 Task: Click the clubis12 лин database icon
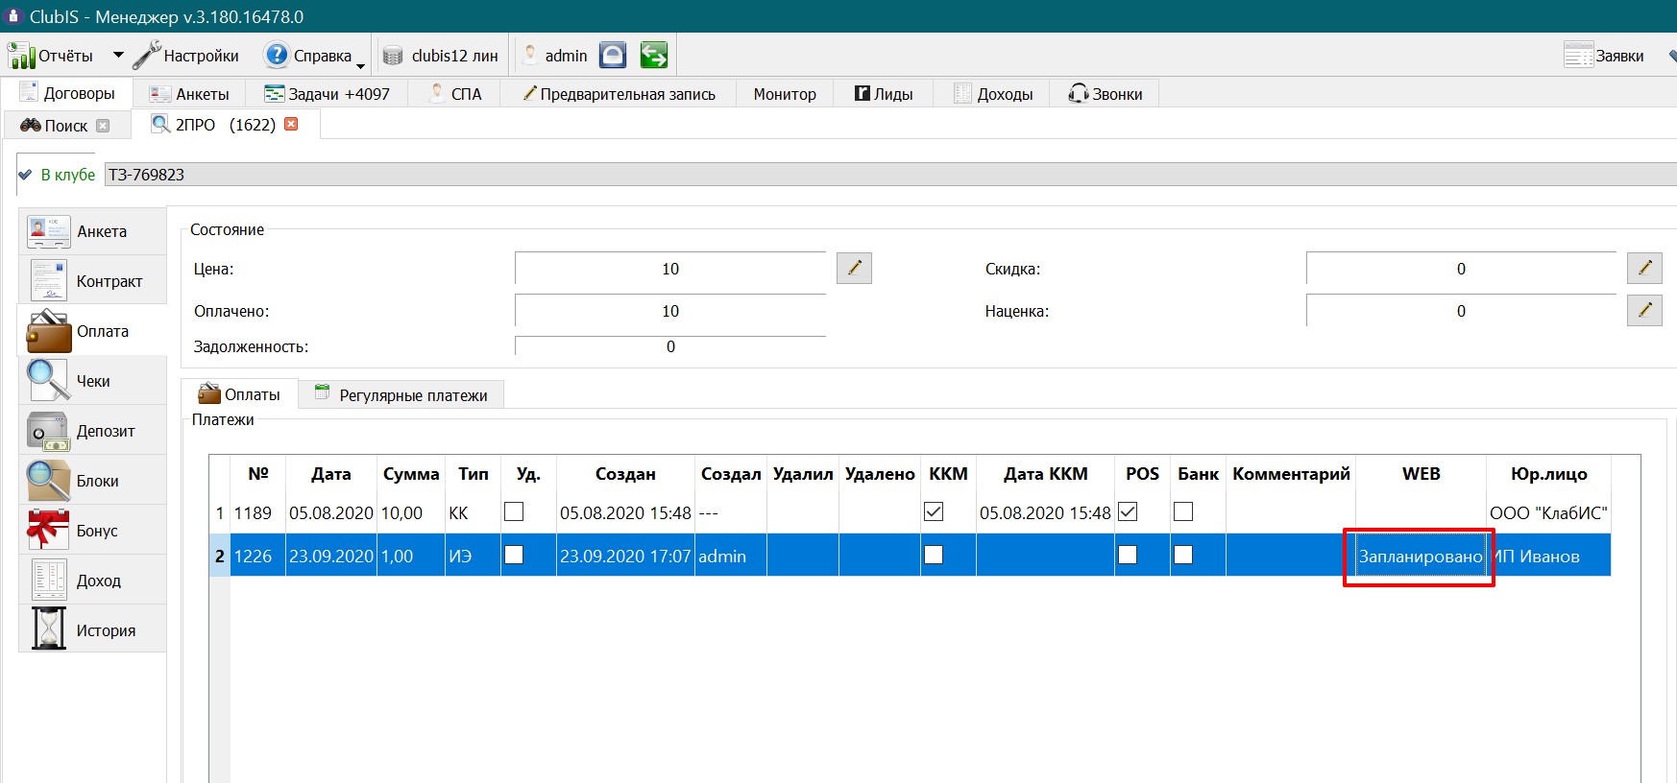coord(393,56)
